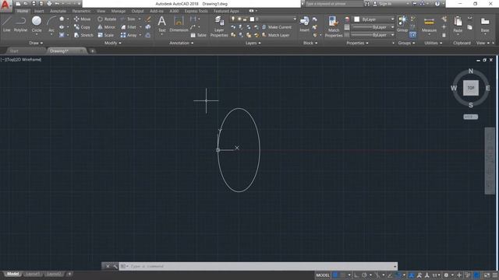Click the Insert block tool

pos(304,24)
